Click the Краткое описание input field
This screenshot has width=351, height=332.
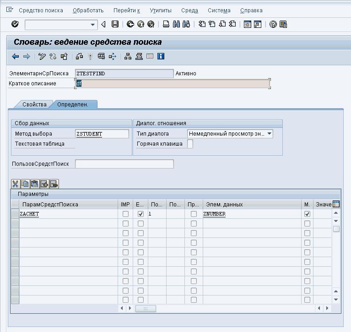pos(173,84)
